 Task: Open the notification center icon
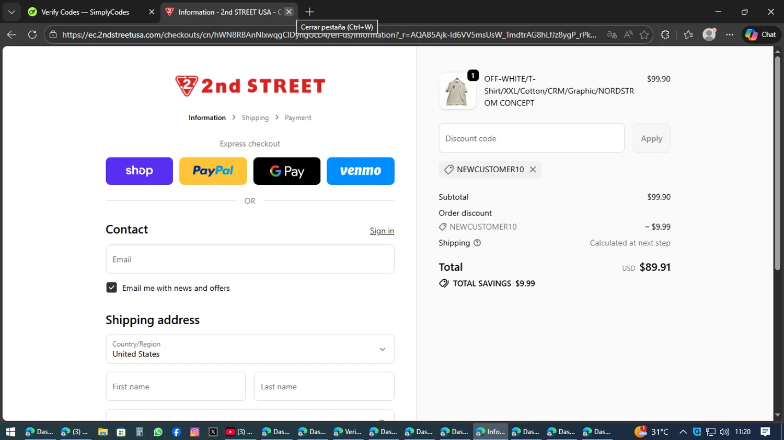point(765,432)
